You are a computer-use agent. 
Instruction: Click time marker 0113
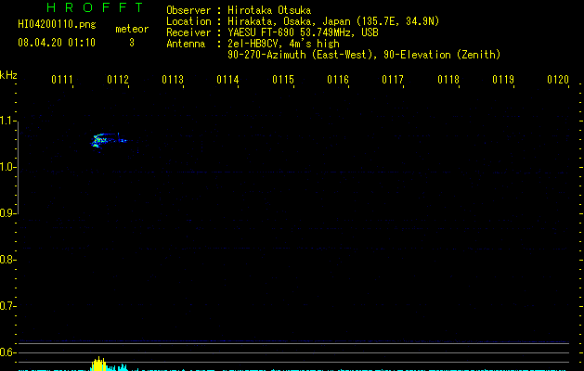coord(173,80)
